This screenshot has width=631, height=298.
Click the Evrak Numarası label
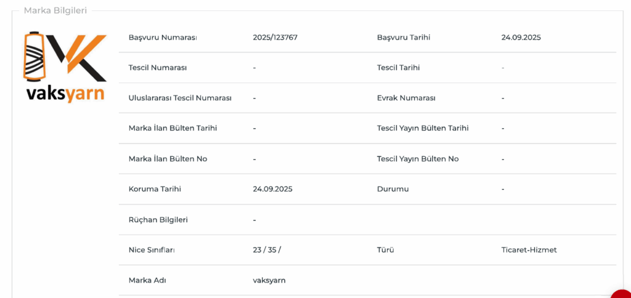click(x=406, y=98)
